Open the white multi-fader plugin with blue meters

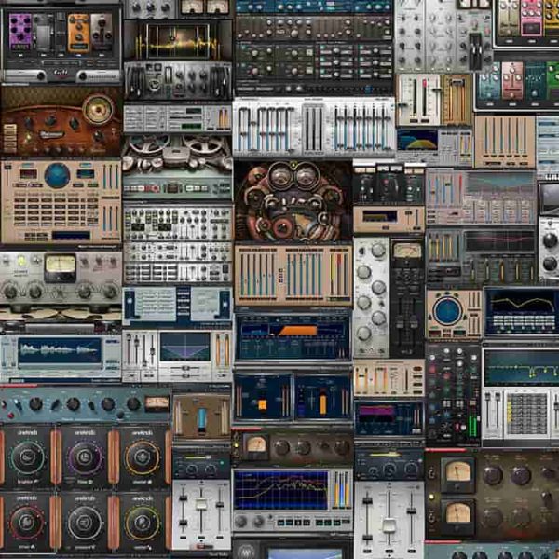314,128
